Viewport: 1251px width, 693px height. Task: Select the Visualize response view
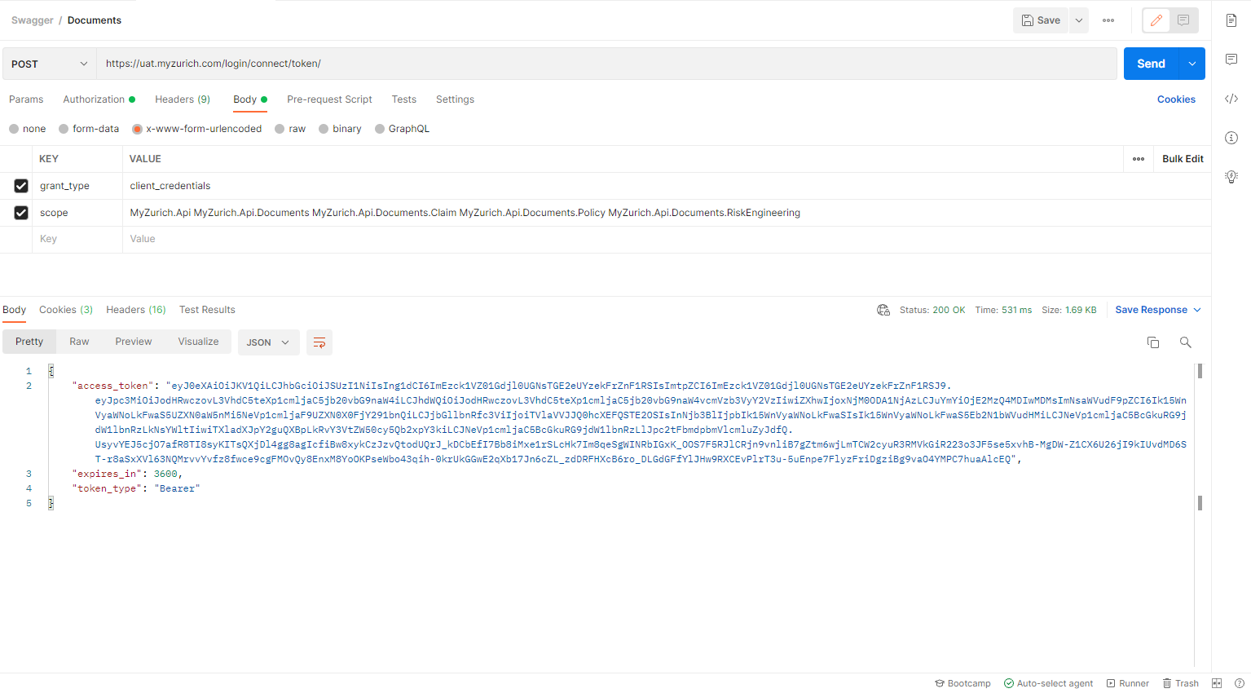pyautogui.click(x=198, y=342)
